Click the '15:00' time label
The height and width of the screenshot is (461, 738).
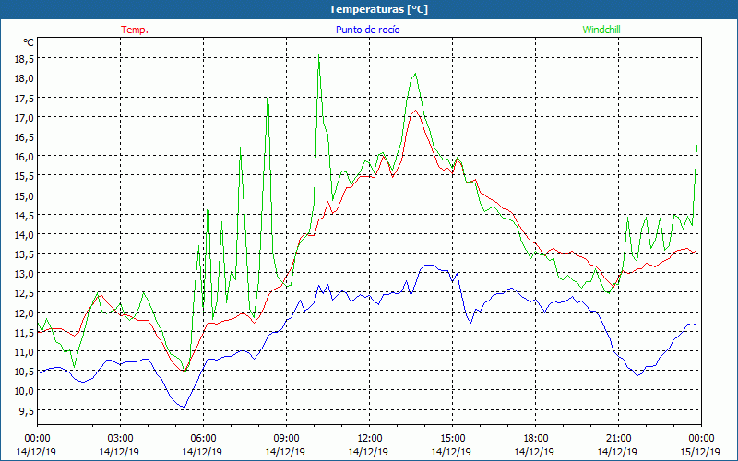click(452, 439)
